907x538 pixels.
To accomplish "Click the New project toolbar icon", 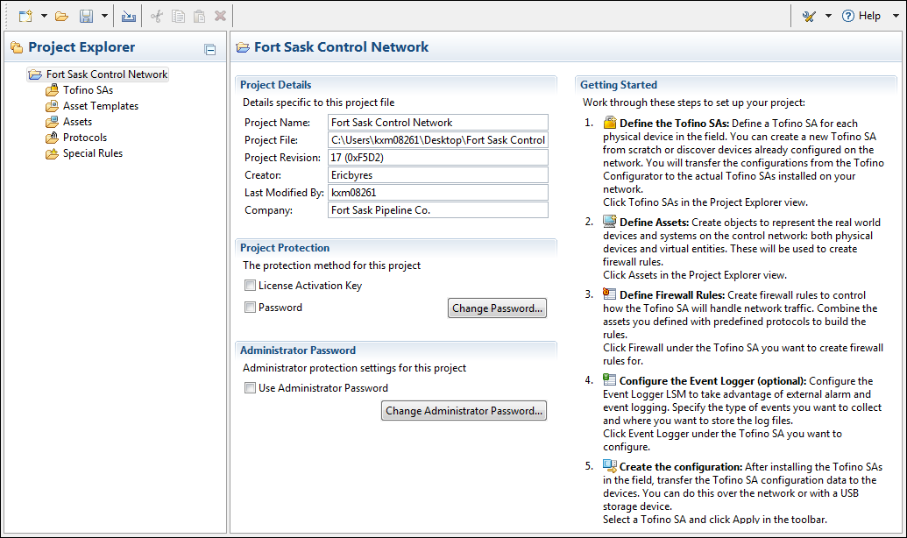I will pos(25,16).
